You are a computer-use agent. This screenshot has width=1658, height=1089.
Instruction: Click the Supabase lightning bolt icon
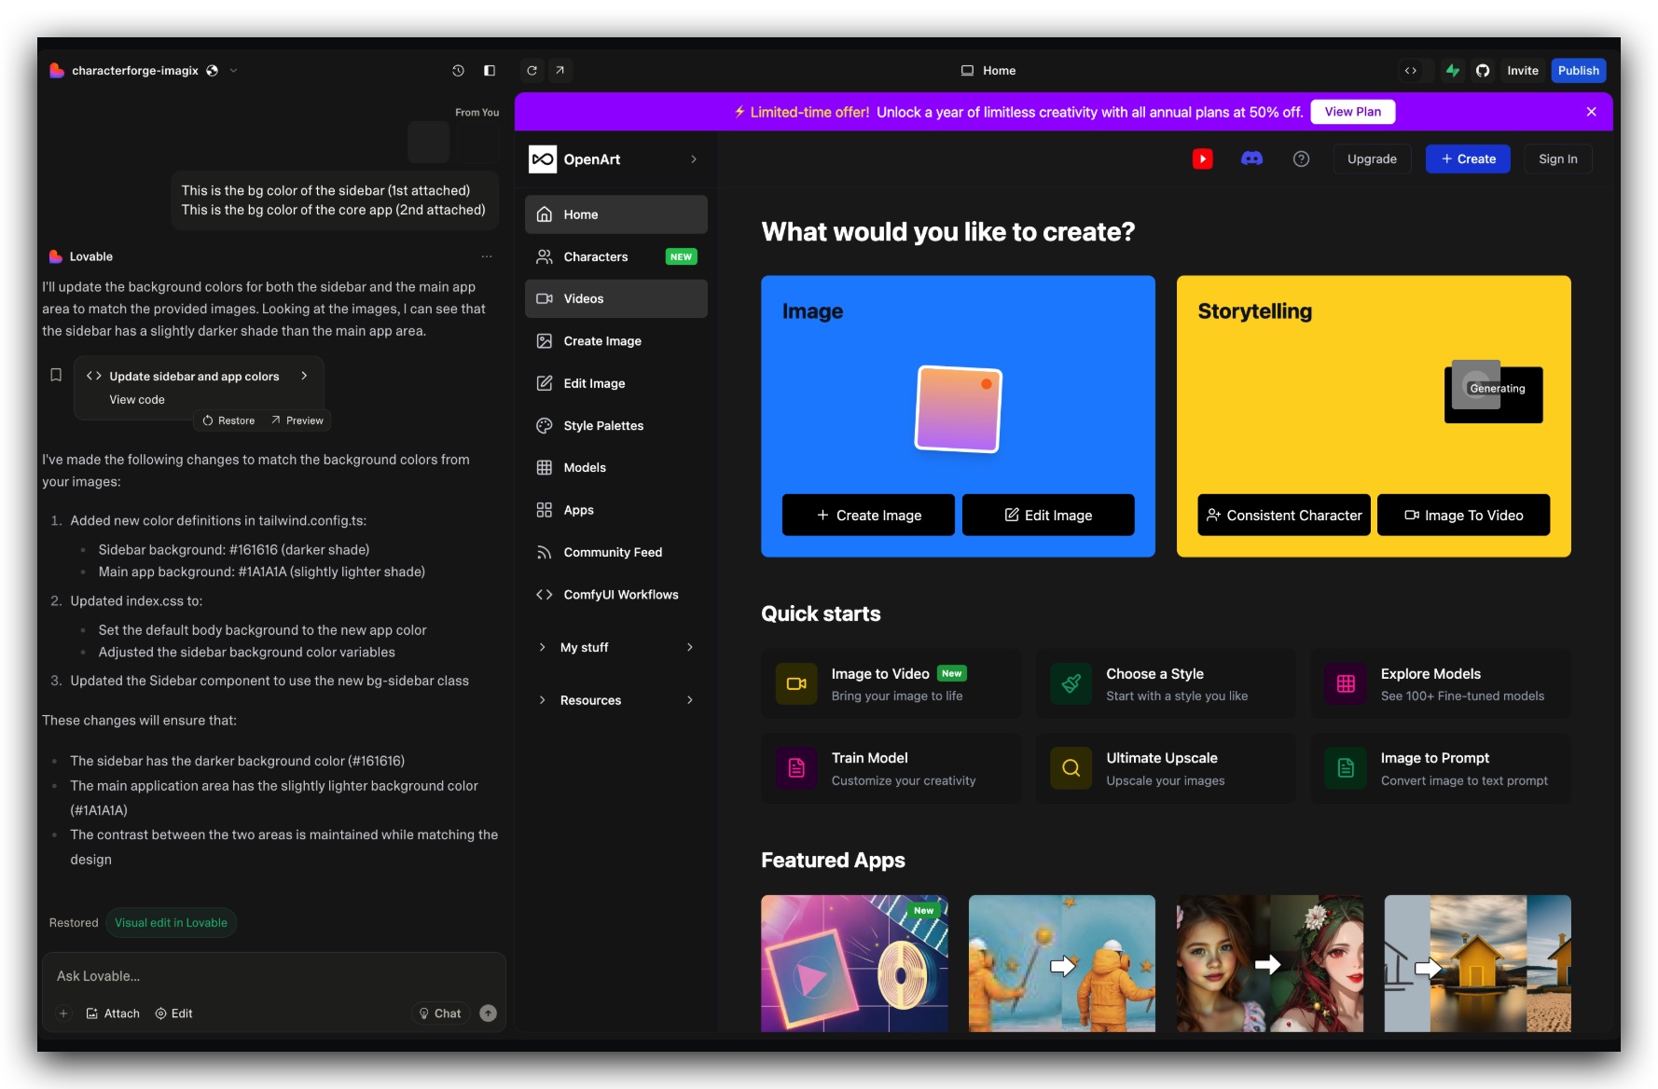(1453, 71)
